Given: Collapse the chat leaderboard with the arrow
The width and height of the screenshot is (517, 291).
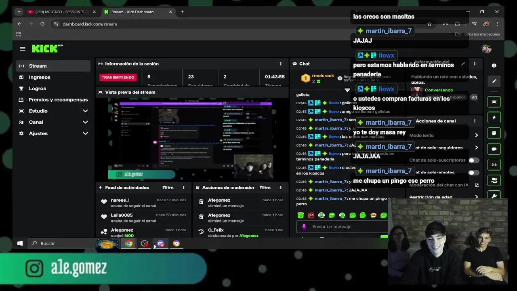Looking at the screenshot, I should (347, 90).
